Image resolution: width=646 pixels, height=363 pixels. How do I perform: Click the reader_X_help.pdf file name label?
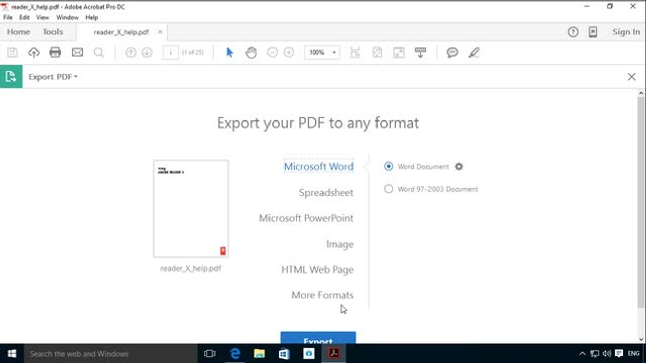[191, 268]
